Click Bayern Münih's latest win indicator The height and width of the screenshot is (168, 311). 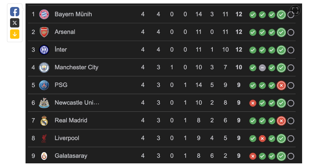tap(281, 15)
